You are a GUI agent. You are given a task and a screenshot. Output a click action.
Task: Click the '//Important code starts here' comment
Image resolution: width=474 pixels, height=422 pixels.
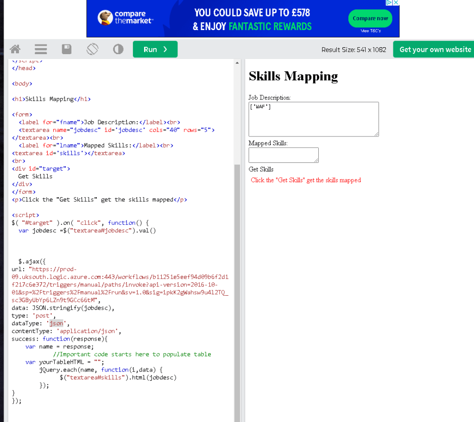132,354
